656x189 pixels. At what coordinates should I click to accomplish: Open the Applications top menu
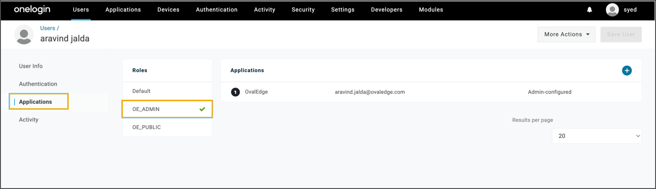123,10
